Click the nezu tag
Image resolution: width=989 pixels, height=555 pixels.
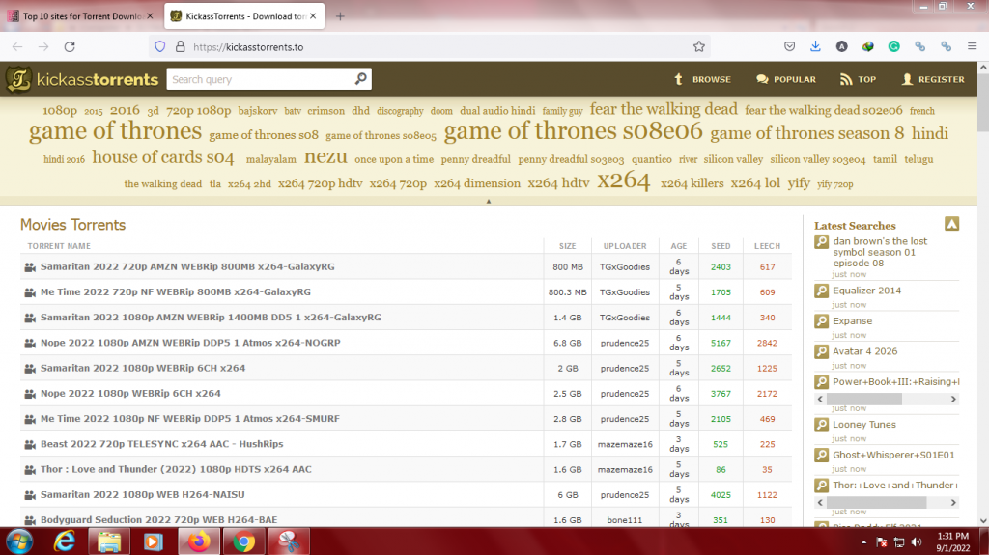tap(325, 155)
